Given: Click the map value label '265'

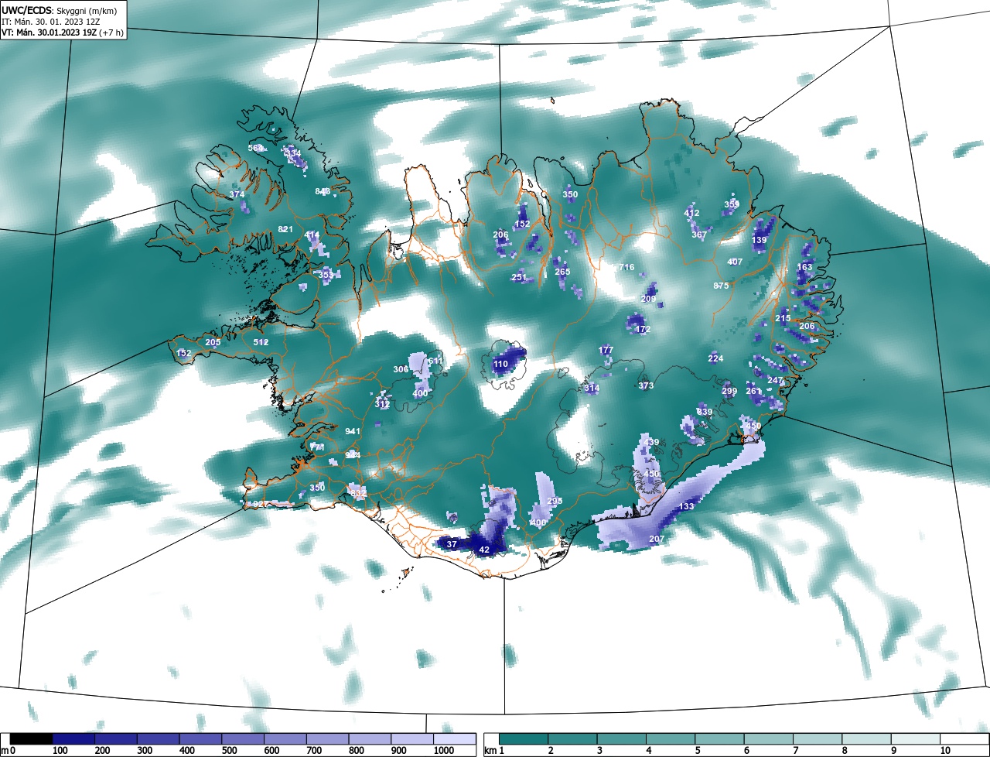Looking at the screenshot, I should tap(562, 272).
